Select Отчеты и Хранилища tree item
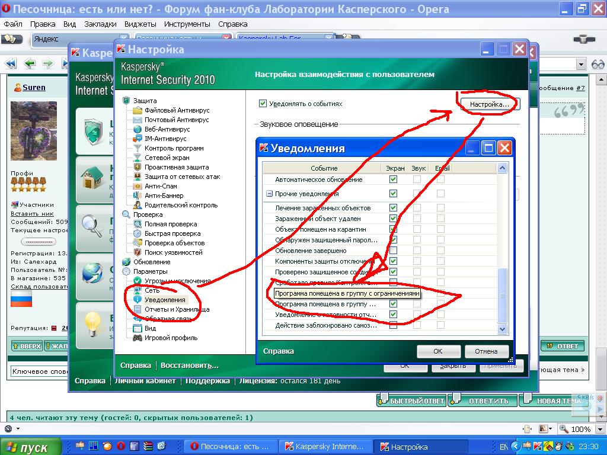The height and width of the screenshot is (455, 607). click(x=177, y=309)
